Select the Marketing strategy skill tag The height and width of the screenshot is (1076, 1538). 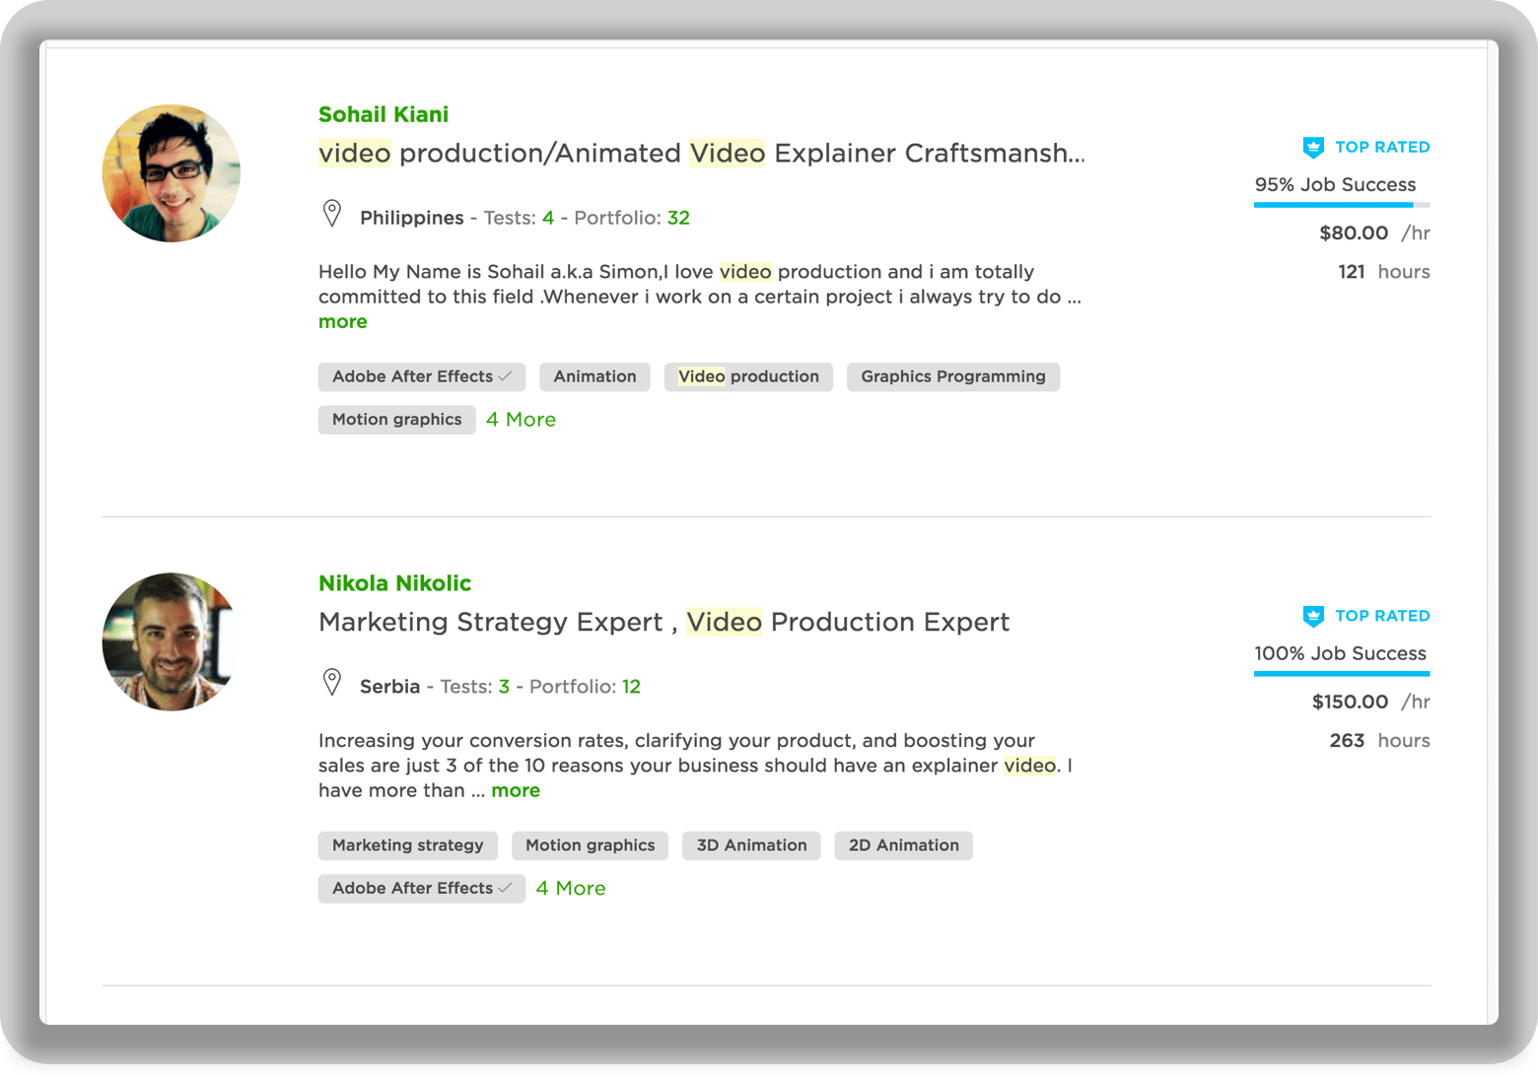pos(407,845)
